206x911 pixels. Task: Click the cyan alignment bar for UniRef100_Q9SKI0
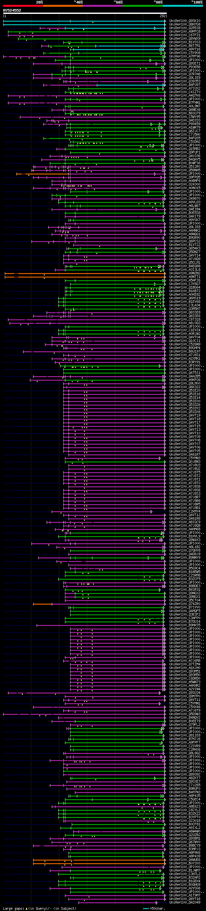(84, 21)
